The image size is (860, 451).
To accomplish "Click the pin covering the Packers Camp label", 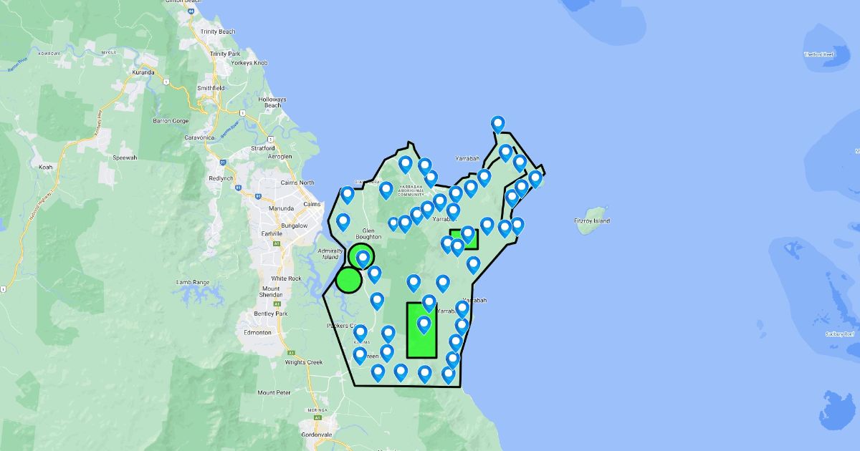I will (x=360, y=334).
